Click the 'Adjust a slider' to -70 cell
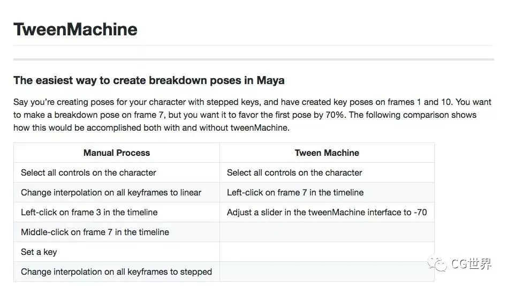The height and width of the screenshot is (286, 508). [327, 212]
